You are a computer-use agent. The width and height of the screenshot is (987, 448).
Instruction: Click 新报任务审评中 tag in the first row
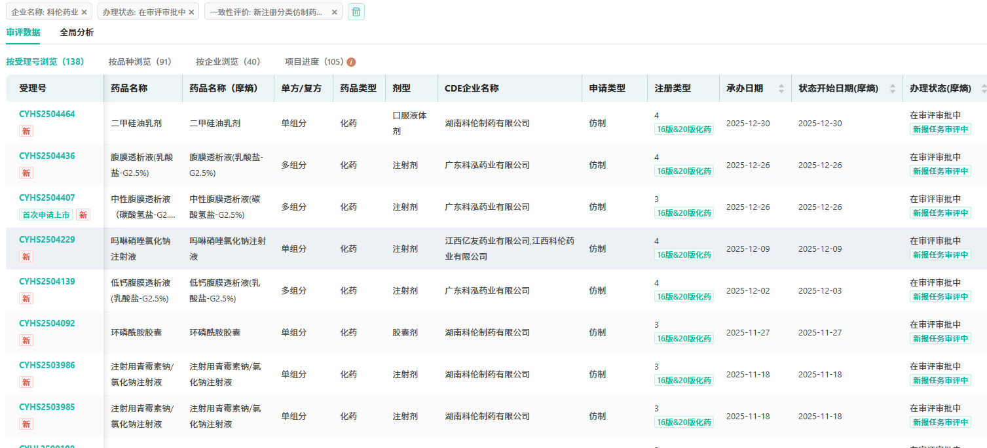click(940, 129)
